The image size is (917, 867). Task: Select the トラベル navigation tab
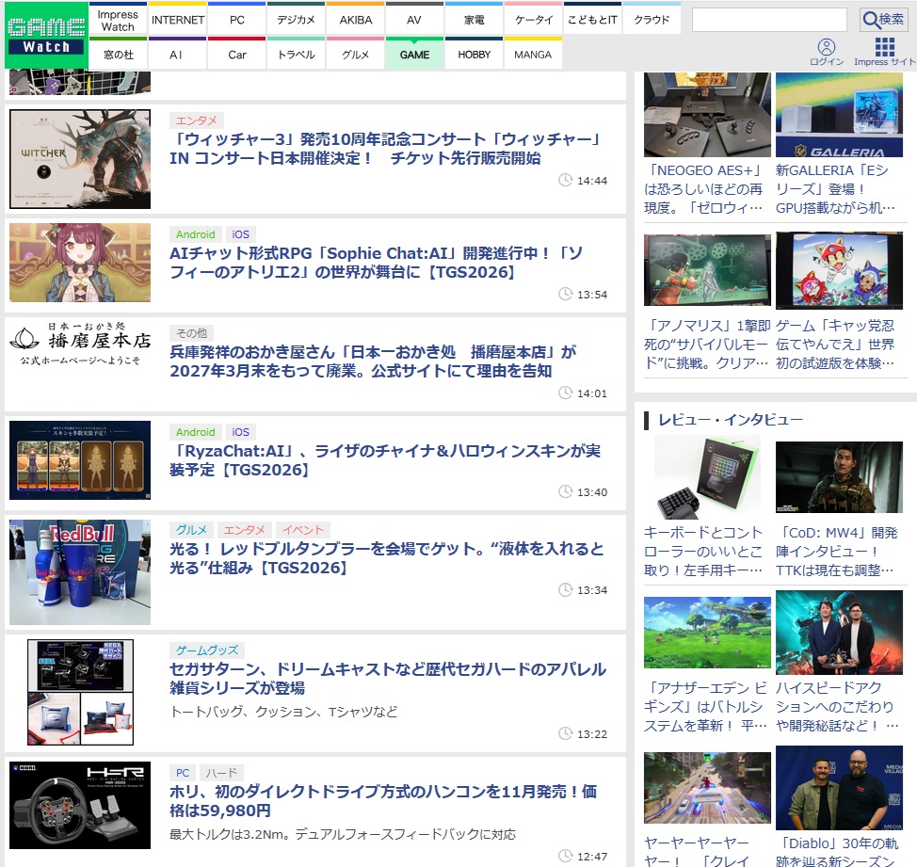pyautogui.click(x=296, y=54)
